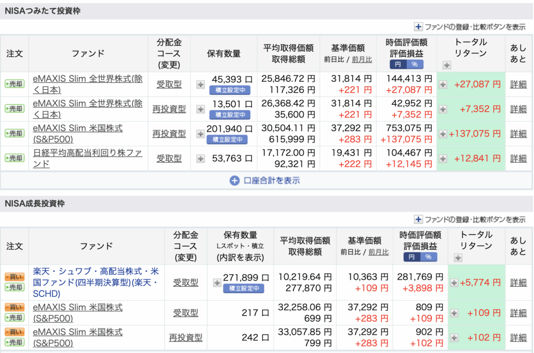
Task: Click 再投資型 course link for 13,501口 row
Action: pos(169,109)
